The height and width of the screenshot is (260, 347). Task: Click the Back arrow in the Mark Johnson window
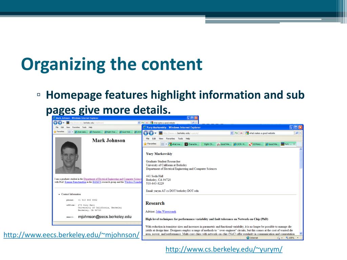55,123
